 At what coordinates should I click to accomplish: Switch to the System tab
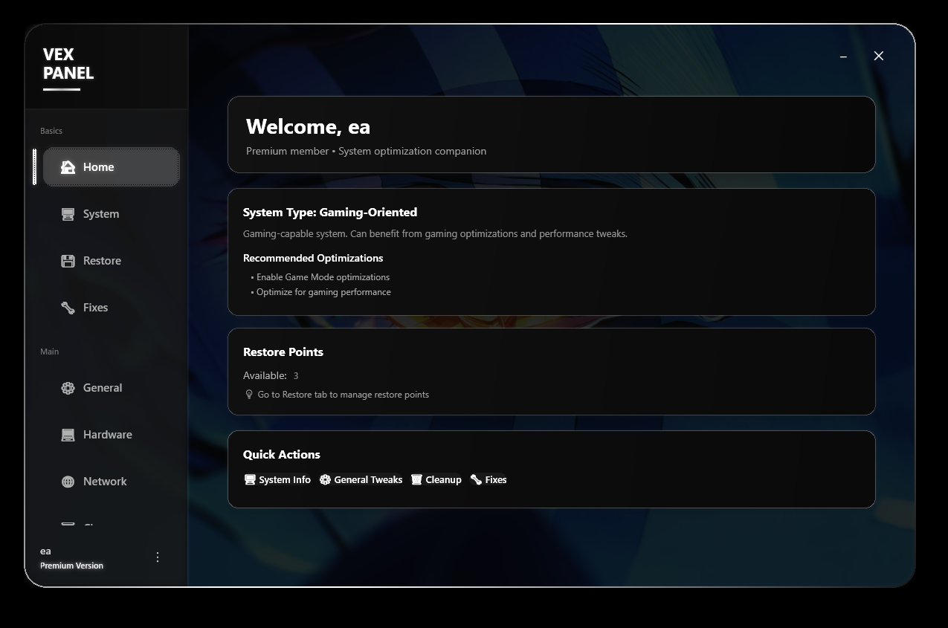(x=100, y=213)
